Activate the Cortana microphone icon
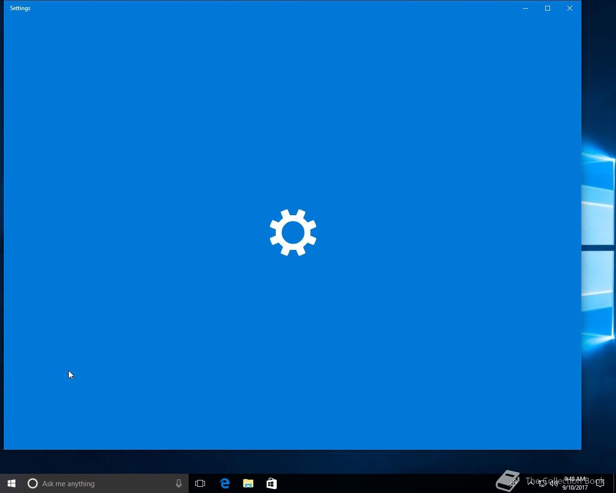616x493 pixels. 179,483
